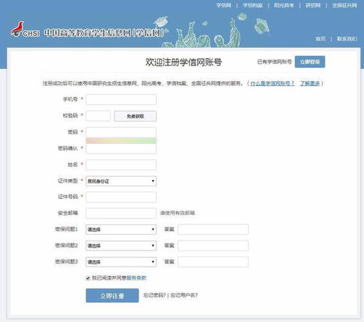This screenshot has width=364, height=322.
Task: Expand the 证件类型 ID type dropdown
Action: pyautogui.click(x=121, y=181)
